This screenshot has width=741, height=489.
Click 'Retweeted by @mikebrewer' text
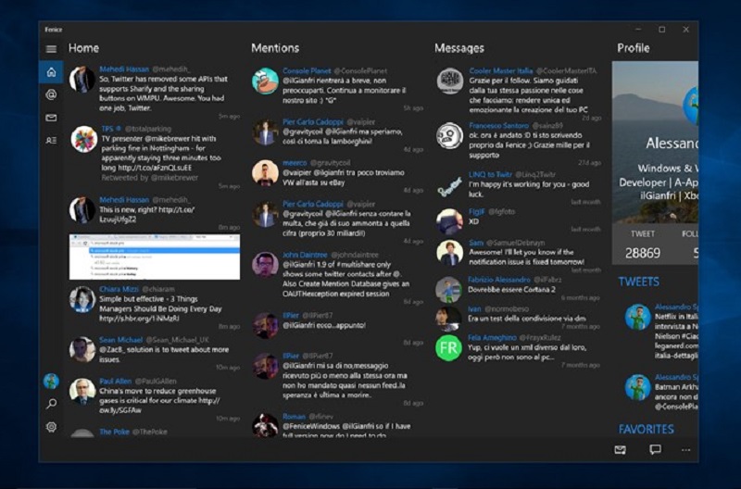coord(150,178)
